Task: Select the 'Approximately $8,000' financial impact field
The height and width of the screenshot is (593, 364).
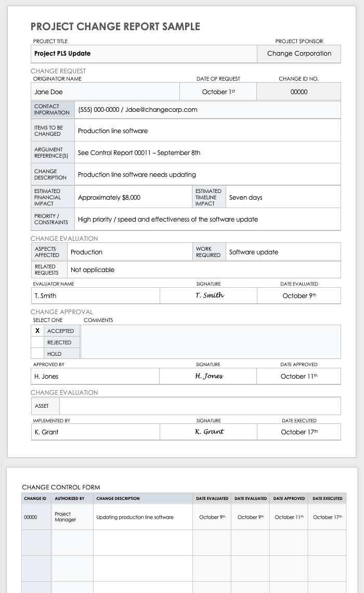Action: pyautogui.click(x=134, y=198)
